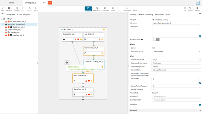Image resolution: width=202 pixels, height=114 pixels.
Task: Click the Export toolbar icon
Action: tap(30, 9)
